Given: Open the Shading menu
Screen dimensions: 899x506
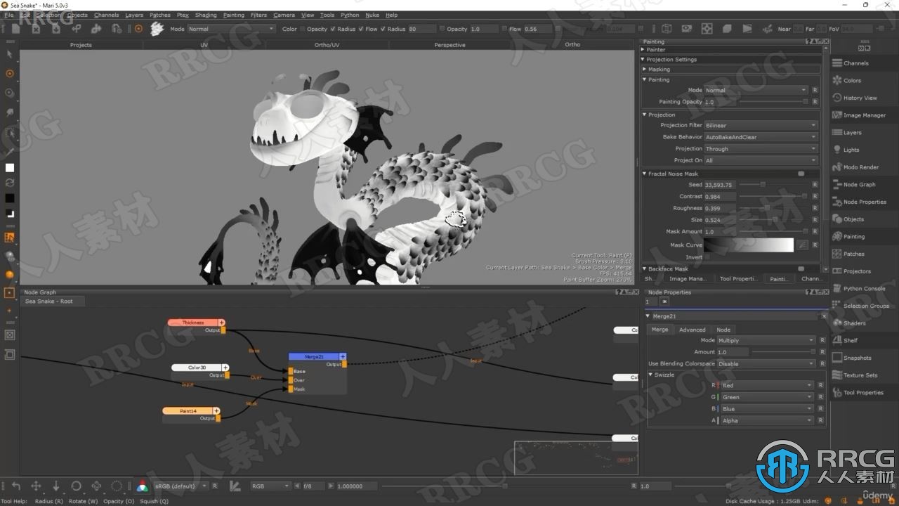Looking at the screenshot, I should click(206, 15).
